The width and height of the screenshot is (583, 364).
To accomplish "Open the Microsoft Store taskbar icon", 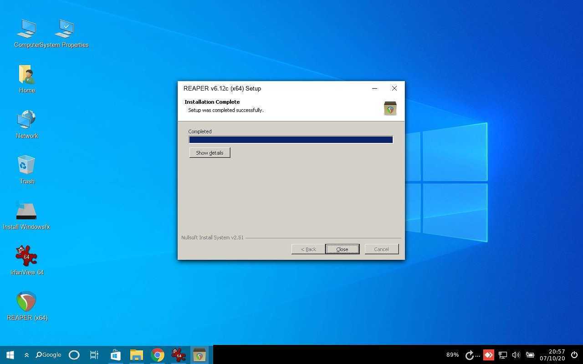I will pos(116,355).
